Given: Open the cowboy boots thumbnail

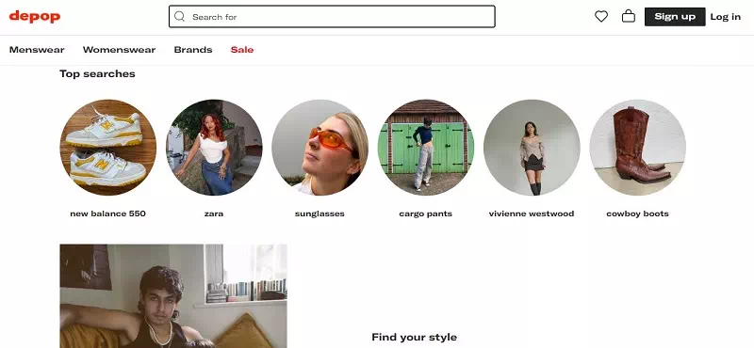Looking at the screenshot, I should 638,148.
